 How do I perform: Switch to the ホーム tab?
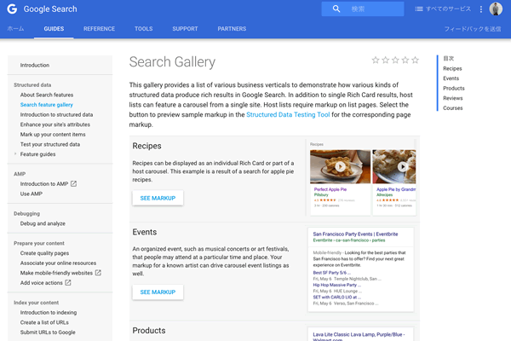(15, 29)
